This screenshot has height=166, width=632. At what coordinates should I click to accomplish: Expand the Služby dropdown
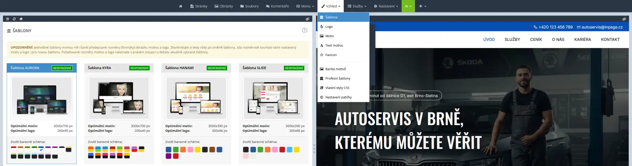tap(357, 6)
